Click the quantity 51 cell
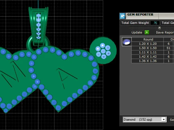This screenshot has height=130, width=174. [169, 48]
